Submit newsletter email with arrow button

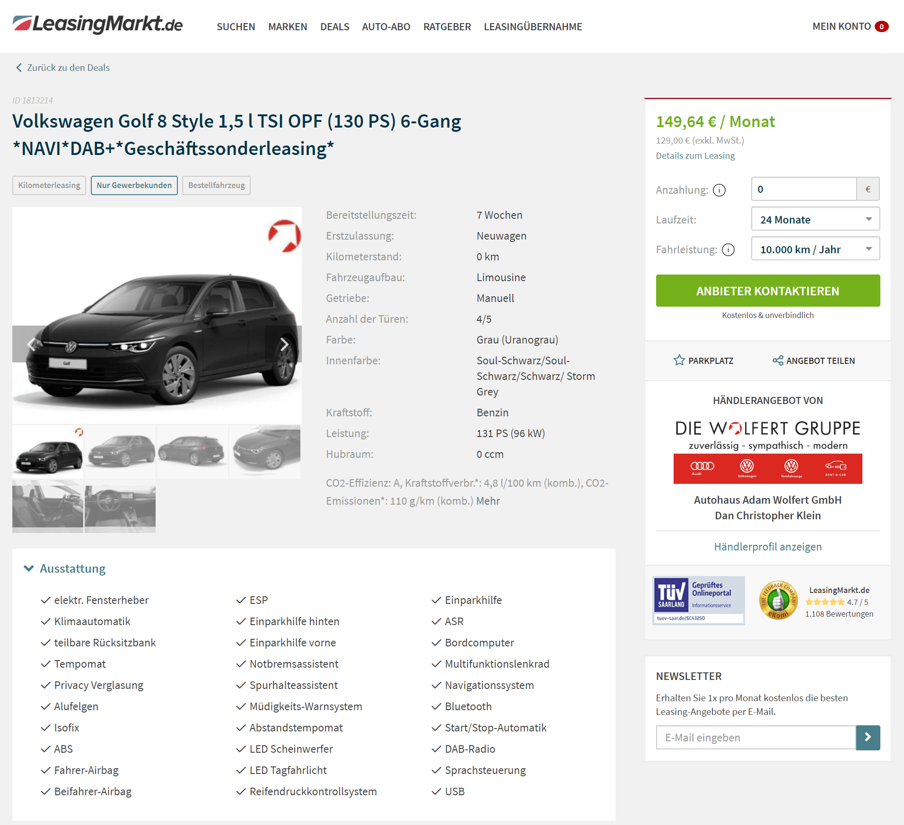[868, 738]
